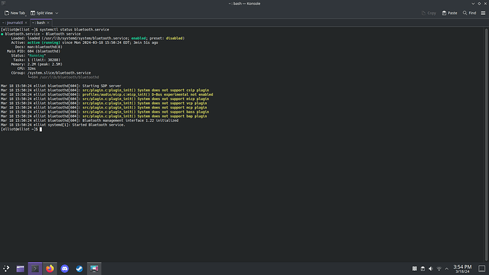Screen dimensions: 489x275
Task: Switch to the journalctl tab
Action: [x=13, y=23]
